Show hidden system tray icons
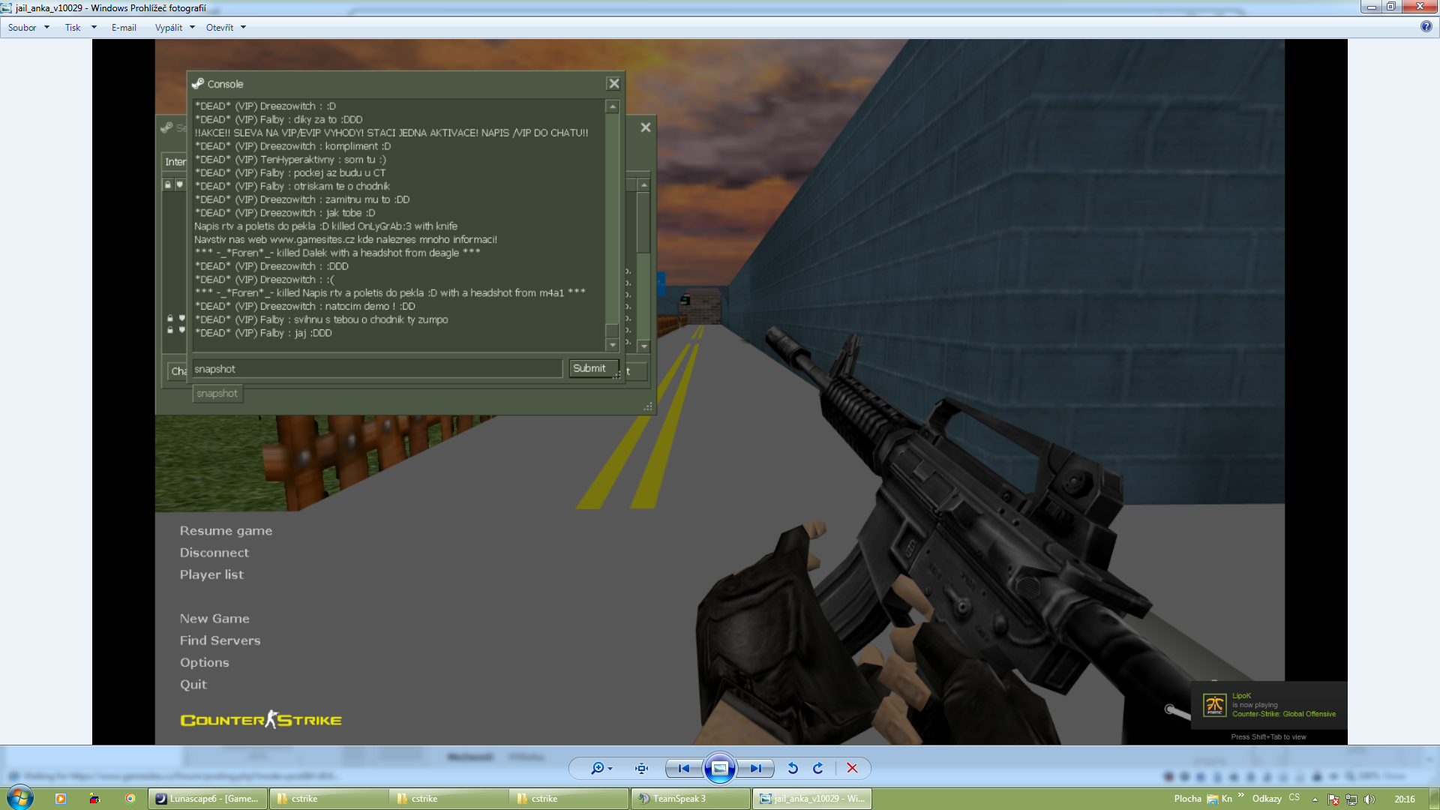 (1315, 799)
